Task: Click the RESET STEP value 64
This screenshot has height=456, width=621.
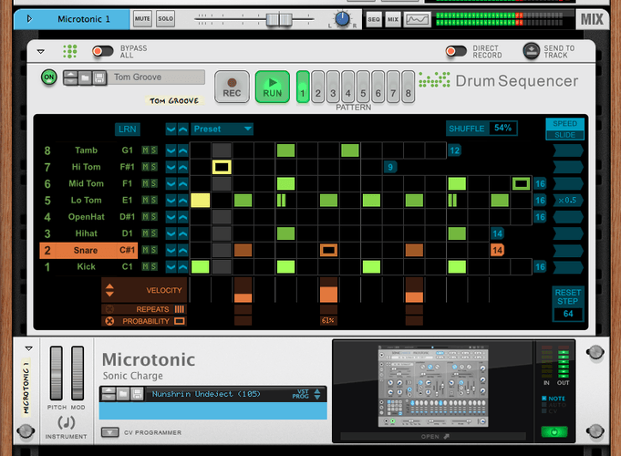Action: click(x=568, y=314)
